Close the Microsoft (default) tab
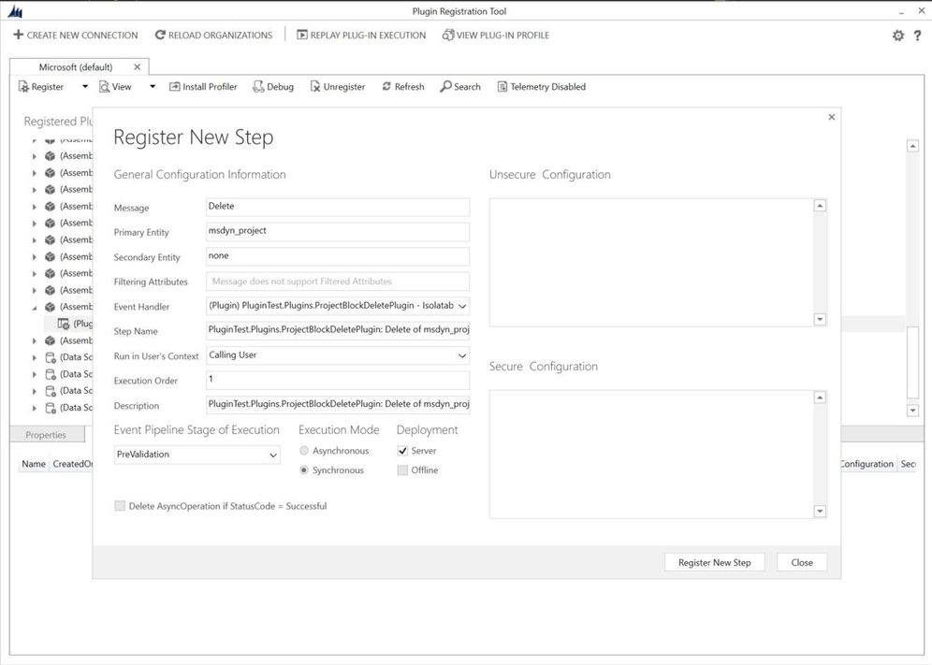The image size is (932, 665). (x=138, y=67)
